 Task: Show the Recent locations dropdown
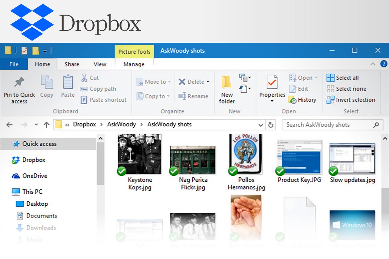point(36,125)
